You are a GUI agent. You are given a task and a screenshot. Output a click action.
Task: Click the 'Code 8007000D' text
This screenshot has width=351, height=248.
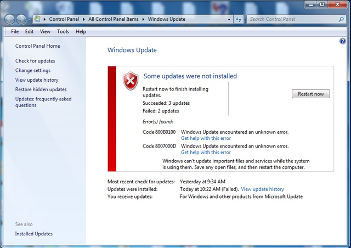[x=160, y=146]
